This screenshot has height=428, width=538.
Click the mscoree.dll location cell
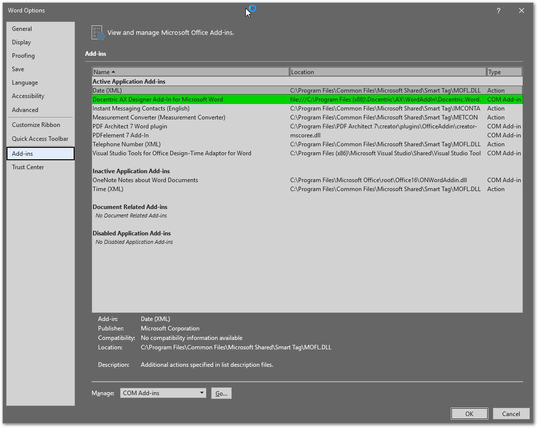305,135
